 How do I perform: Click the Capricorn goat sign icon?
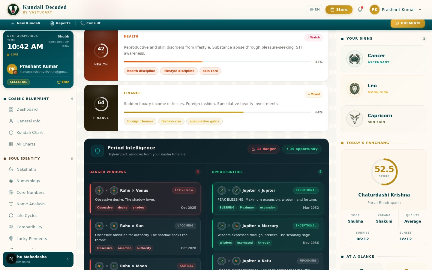[355, 119]
